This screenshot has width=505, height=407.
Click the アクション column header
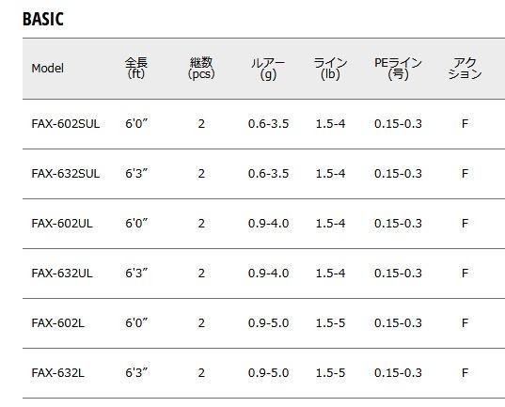(465, 69)
